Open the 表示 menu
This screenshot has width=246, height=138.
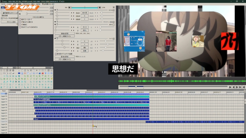coord(33,4)
